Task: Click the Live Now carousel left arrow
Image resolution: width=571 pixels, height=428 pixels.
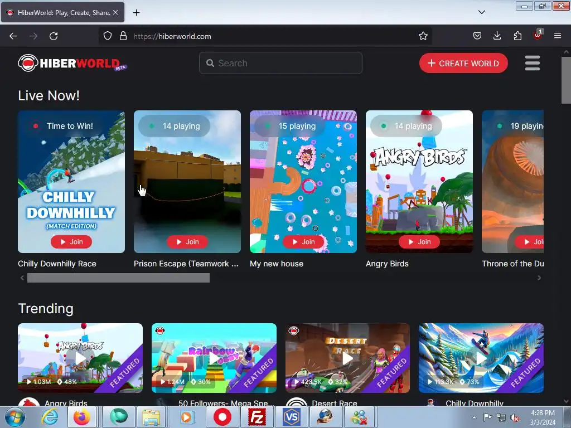Action: tap(22, 278)
